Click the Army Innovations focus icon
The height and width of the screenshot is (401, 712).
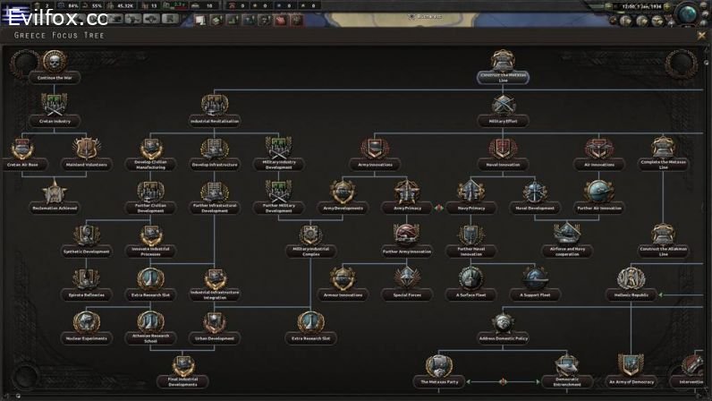[x=376, y=150]
